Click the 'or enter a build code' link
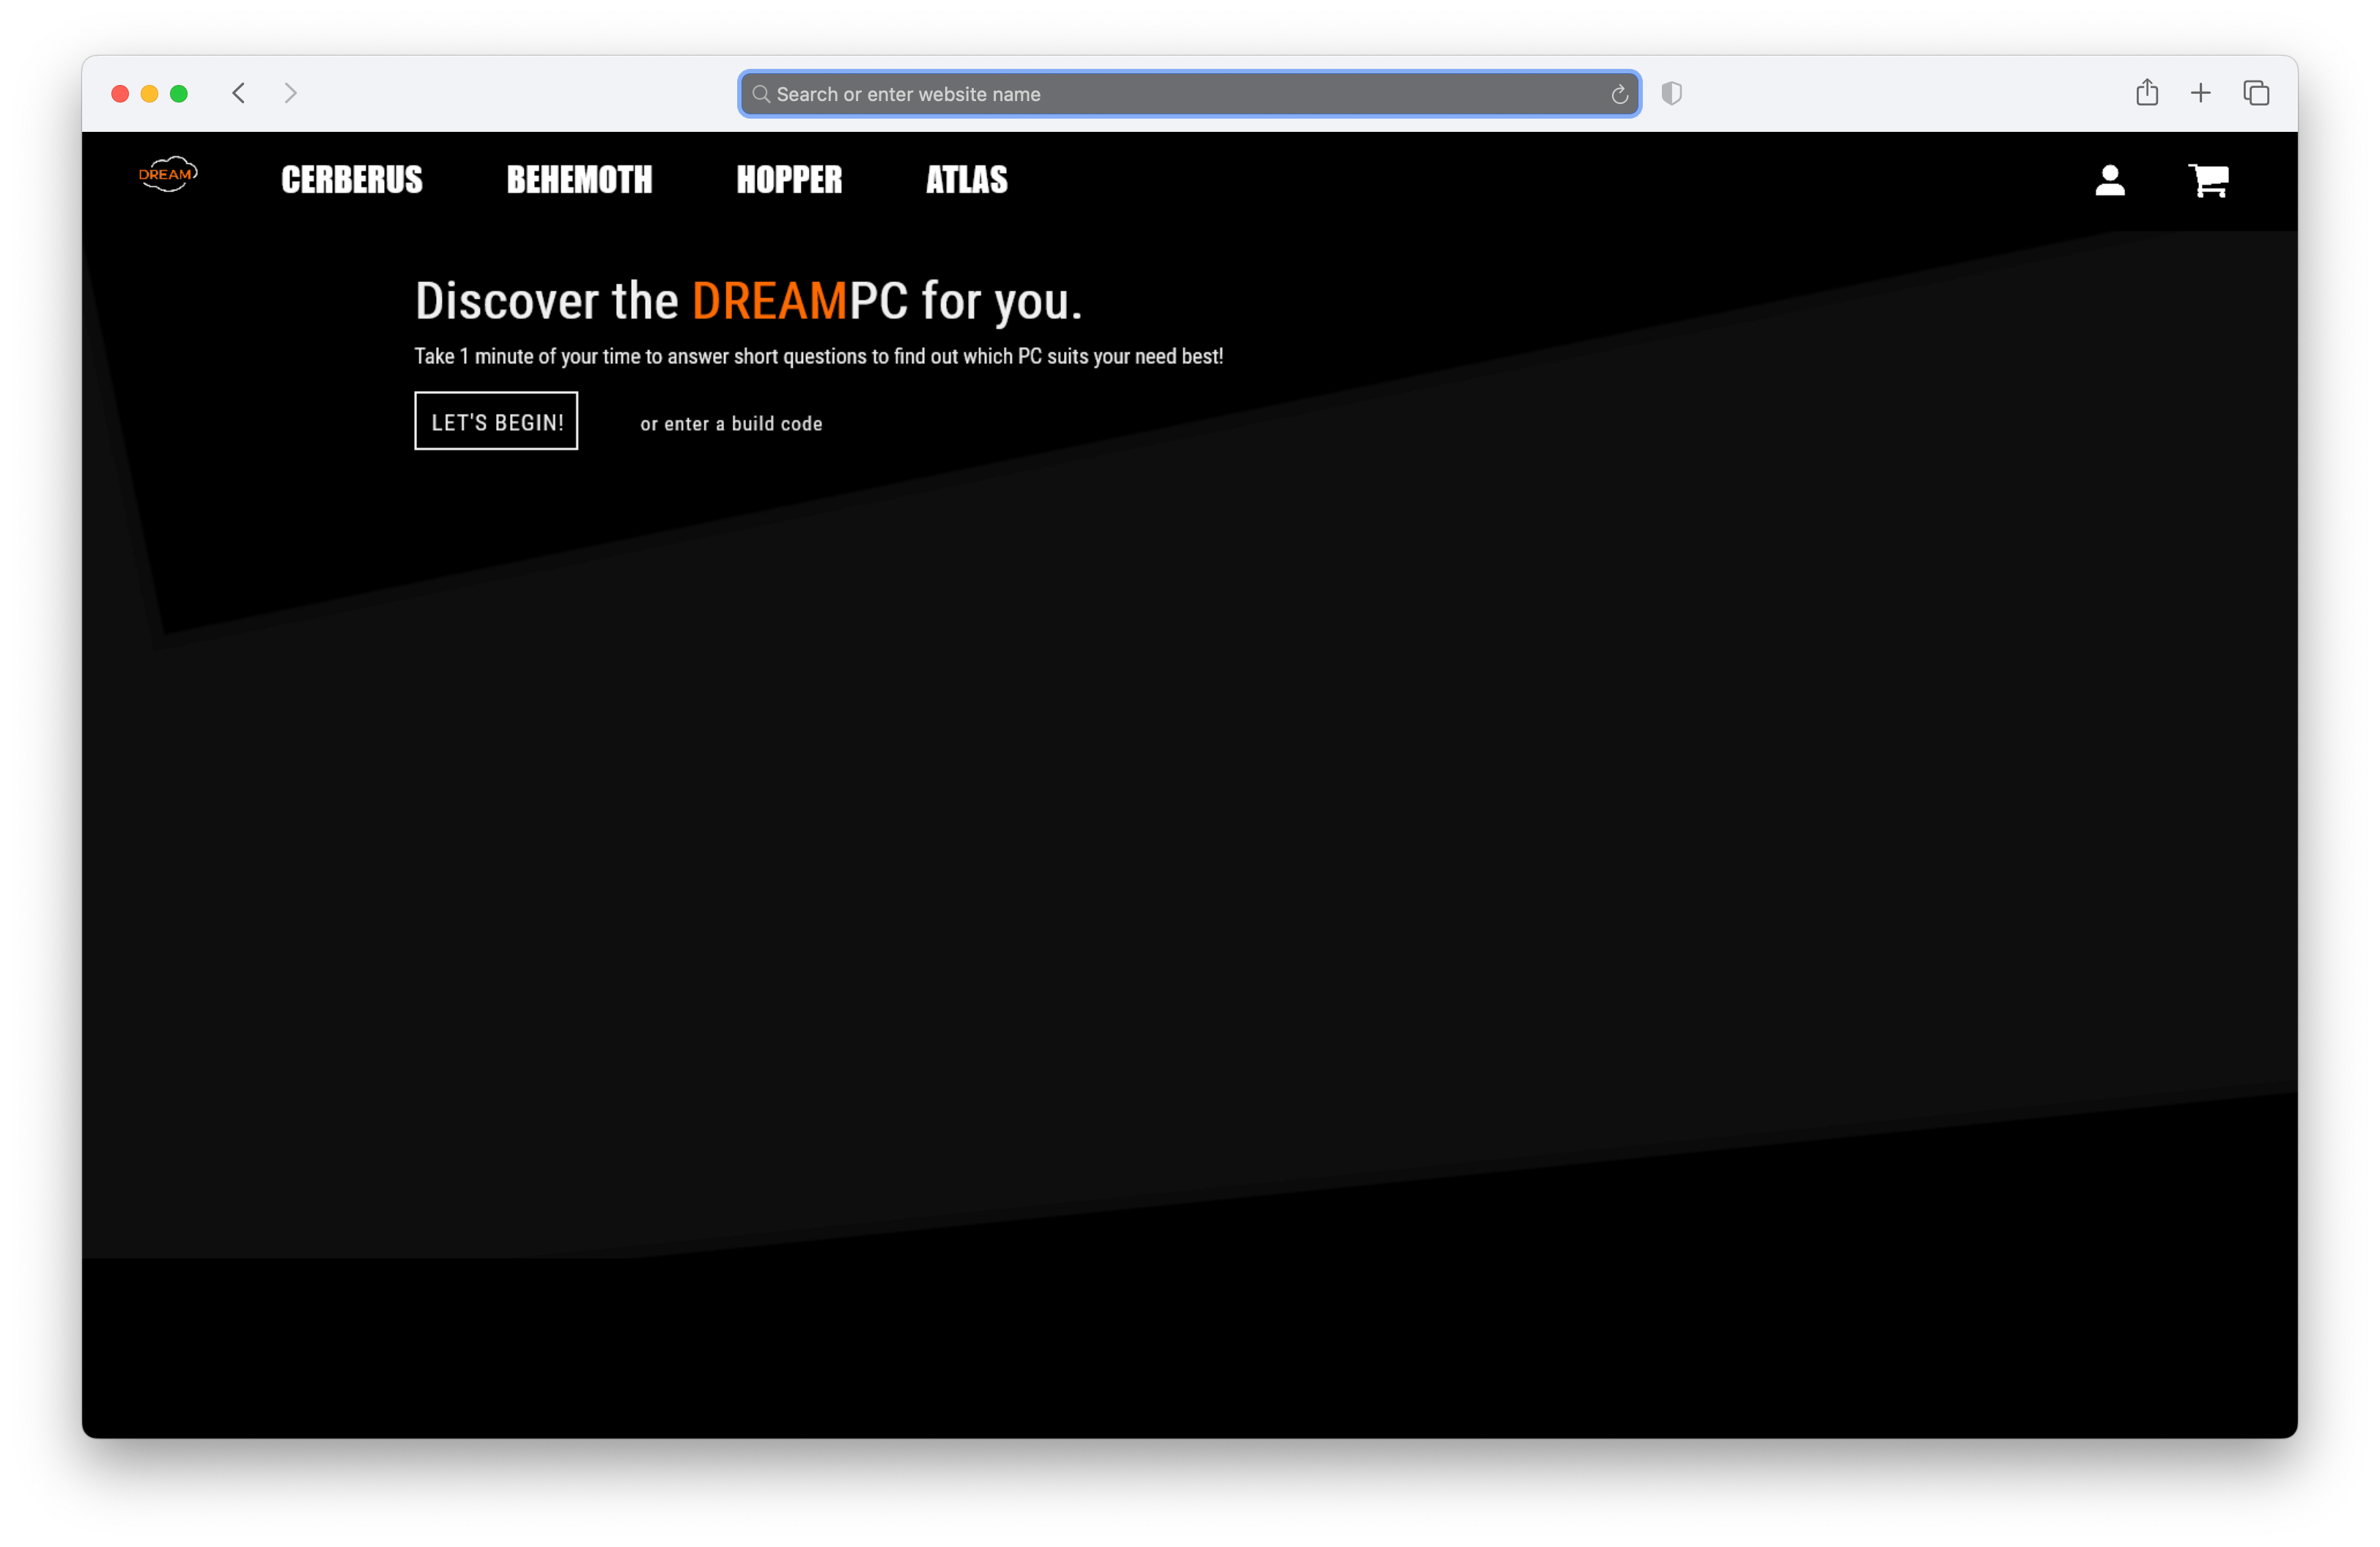 tap(731, 423)
